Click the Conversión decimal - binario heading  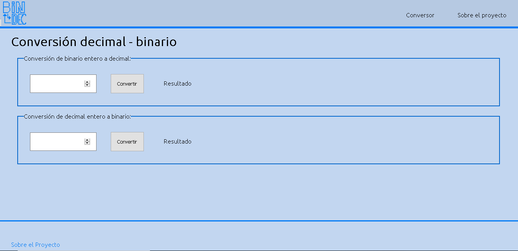94,42
